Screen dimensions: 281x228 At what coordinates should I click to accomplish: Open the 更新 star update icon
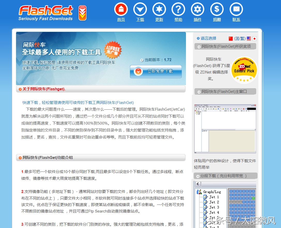pyautogui.click(x=159, y=10)
